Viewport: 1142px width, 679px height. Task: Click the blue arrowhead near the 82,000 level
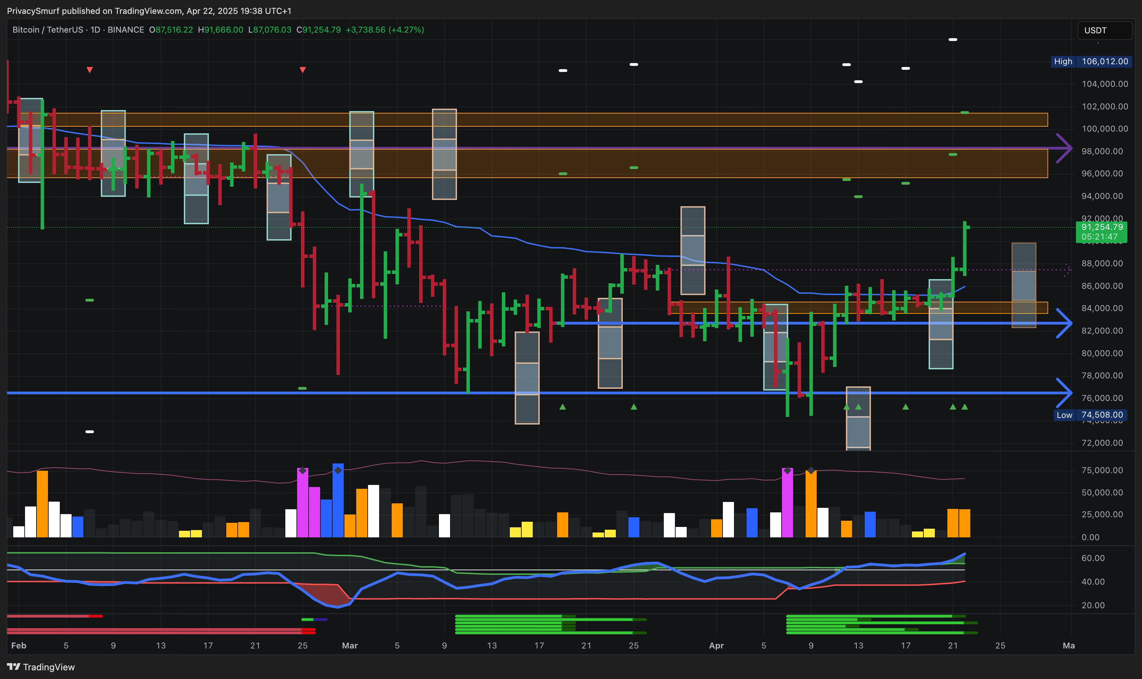point(1064,324)
